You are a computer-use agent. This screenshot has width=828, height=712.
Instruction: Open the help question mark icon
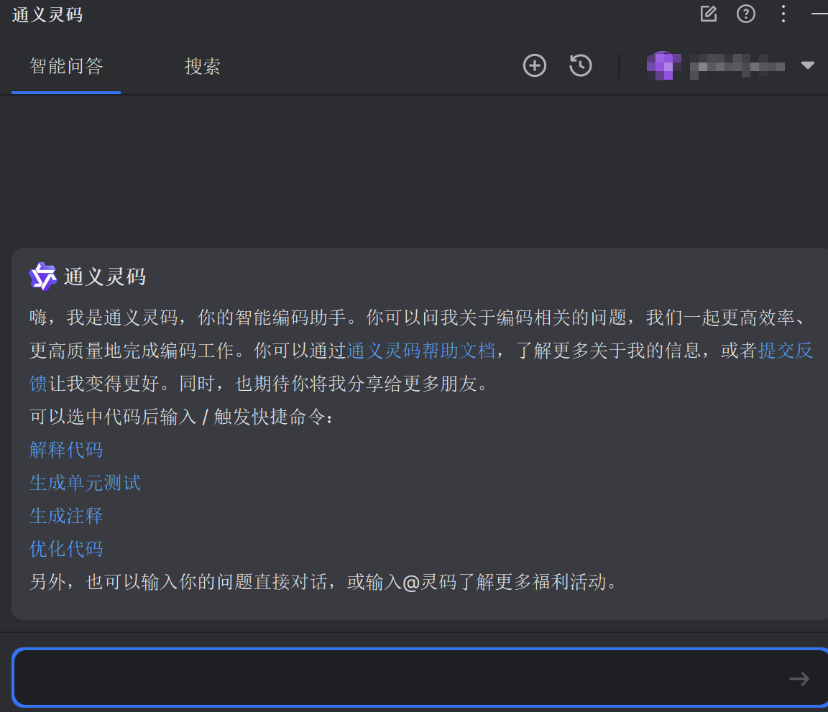click(745, 14)
